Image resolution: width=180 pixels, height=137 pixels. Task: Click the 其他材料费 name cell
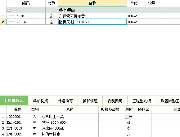[70, 134]
